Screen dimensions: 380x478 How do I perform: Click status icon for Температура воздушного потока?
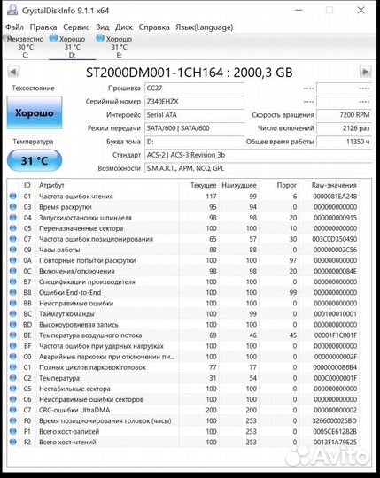click(13, 335)
